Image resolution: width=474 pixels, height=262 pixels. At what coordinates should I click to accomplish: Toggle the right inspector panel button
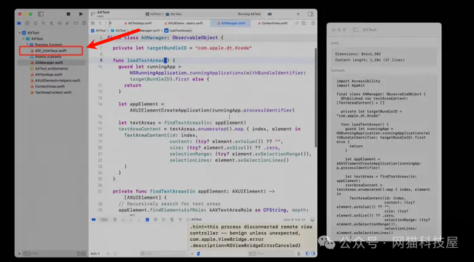click(x=310, y=13)
